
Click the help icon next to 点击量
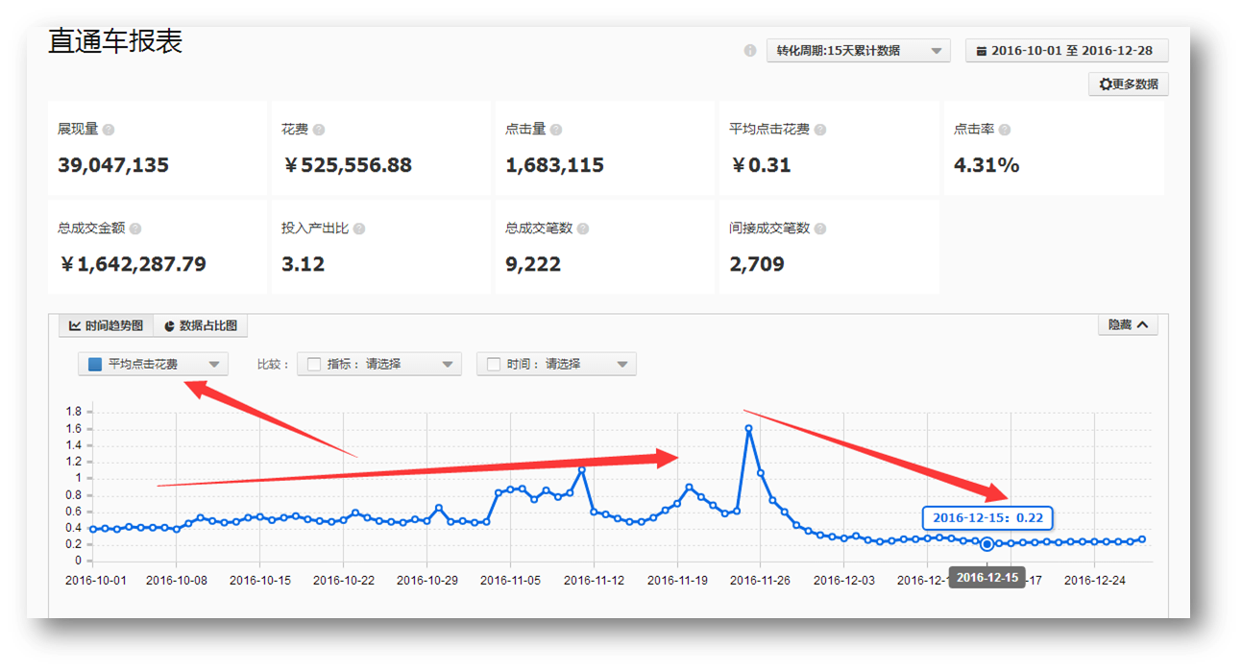[556, 130]
